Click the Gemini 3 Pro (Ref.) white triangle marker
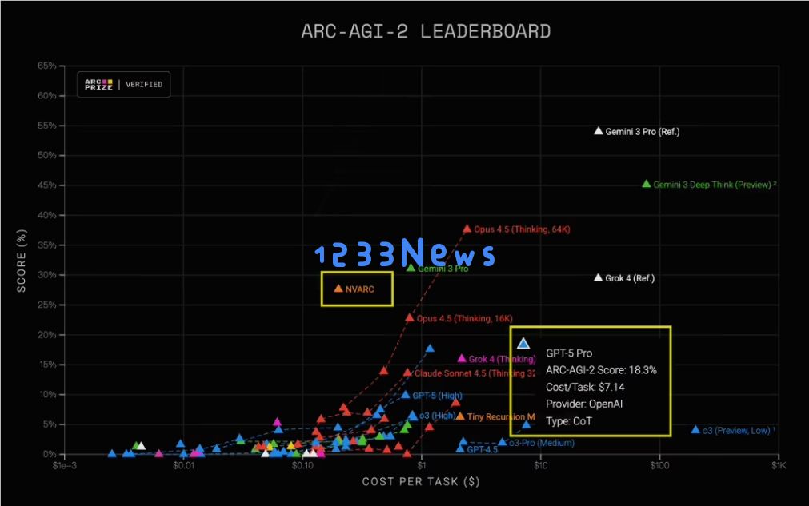 (x=598, y=131)
